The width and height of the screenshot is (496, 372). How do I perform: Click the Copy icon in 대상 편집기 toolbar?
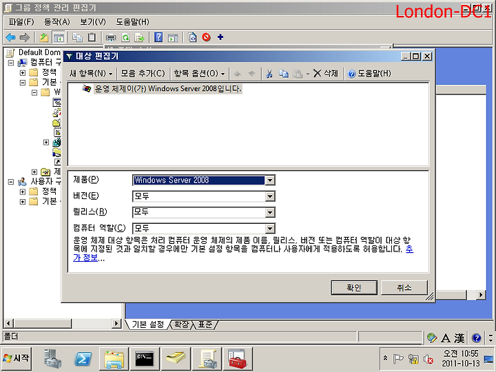(284, 74)
